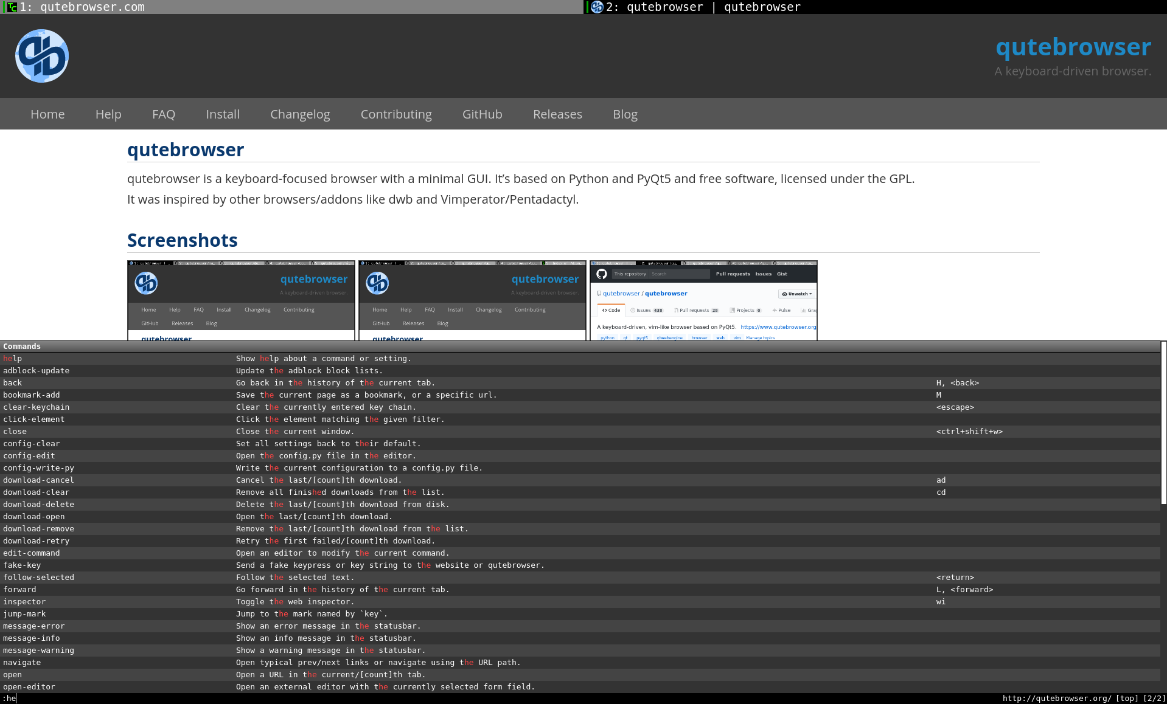Select the config-edit command row
Viewport: 1167px width, 704px height.
click(29, 456)
